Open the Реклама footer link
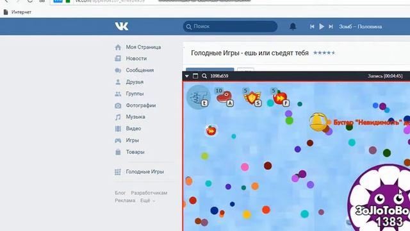 (125, 201)
